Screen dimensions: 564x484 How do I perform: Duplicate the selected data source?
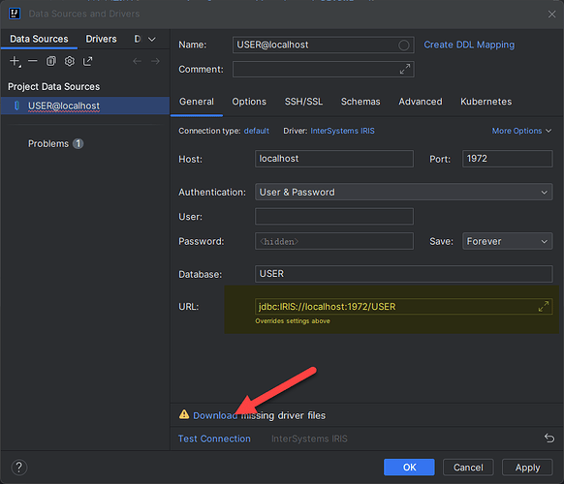click(x=51, y=61)
